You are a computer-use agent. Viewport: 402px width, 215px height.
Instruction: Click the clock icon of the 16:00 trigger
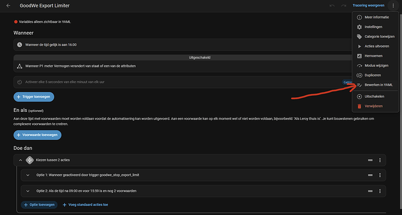coord(19,45)
